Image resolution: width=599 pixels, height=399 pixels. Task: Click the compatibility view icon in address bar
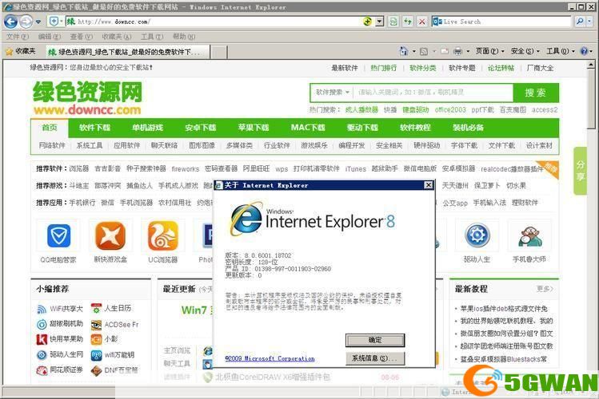(x=393, y=22)
